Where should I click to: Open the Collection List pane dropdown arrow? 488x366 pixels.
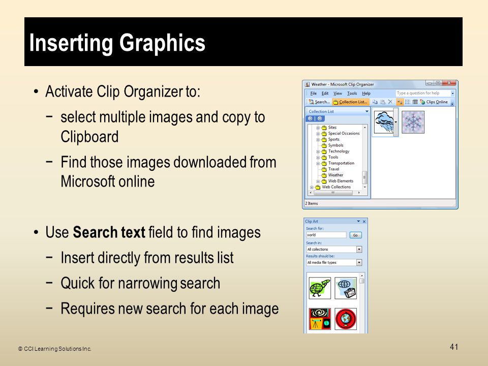point(367,111)
